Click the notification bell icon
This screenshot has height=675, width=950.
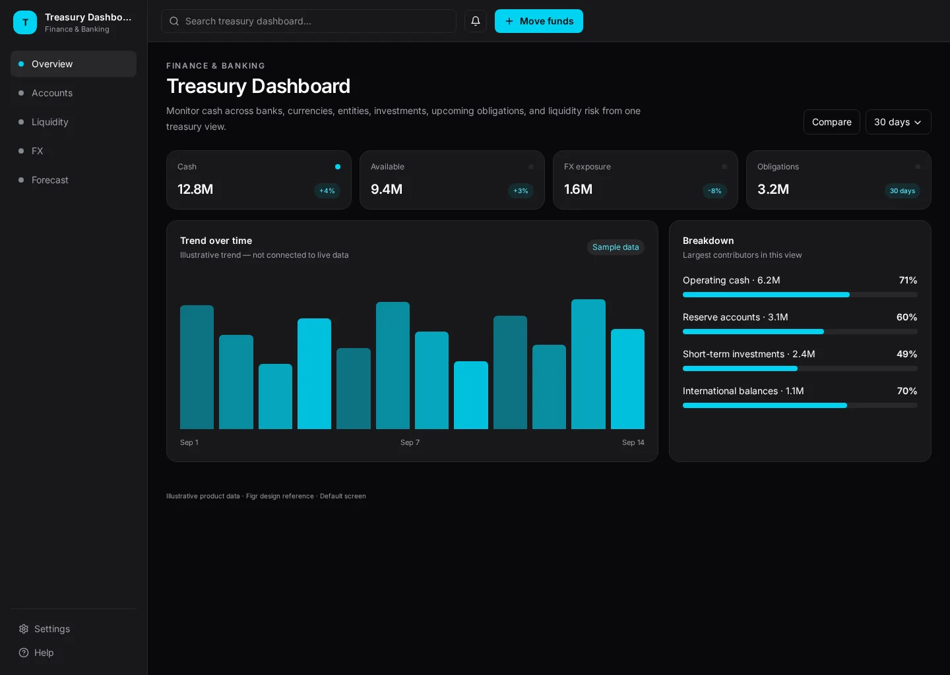click(x=476, y=21)
